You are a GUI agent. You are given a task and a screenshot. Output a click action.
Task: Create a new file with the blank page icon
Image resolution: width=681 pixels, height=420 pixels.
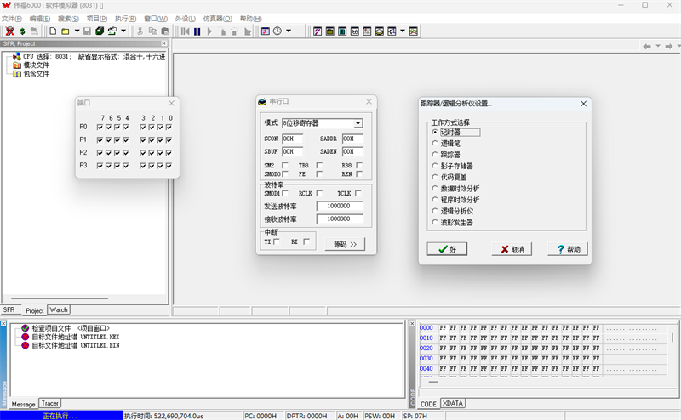pos(53,31)
